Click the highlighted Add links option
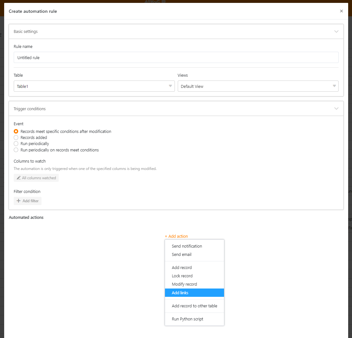Screen dimensions: 352x338 [x=180, y=293]
